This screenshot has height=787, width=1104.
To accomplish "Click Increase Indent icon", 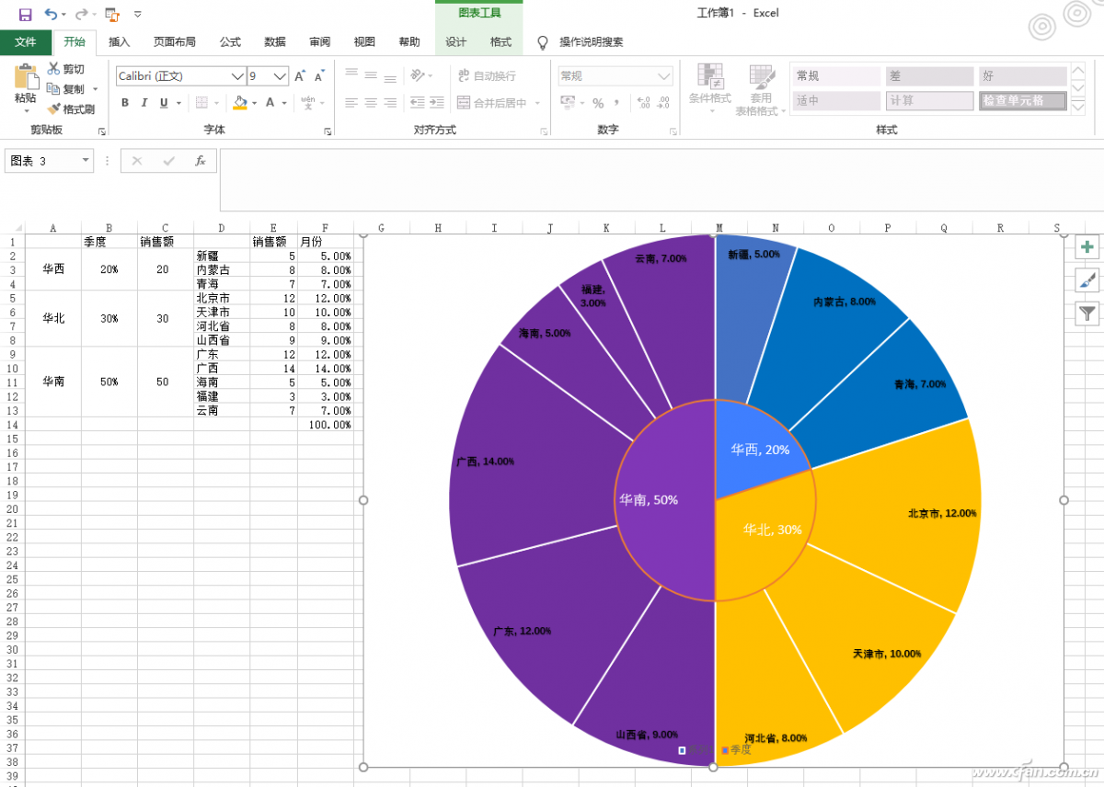I will coord(438,103).
